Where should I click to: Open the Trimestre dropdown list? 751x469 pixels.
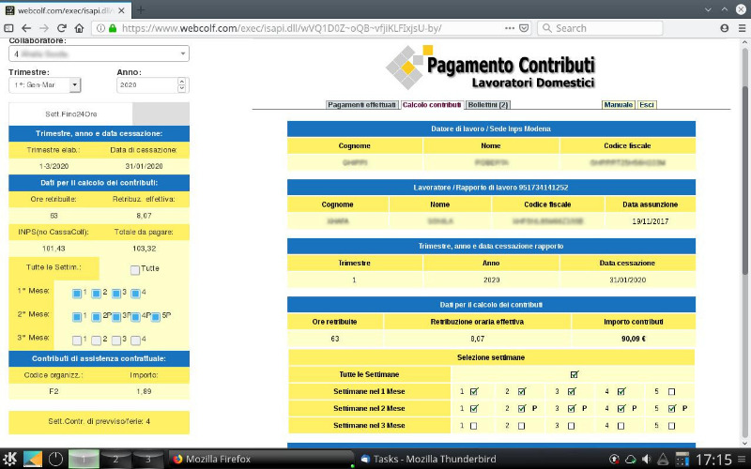(x=75, y=85)
